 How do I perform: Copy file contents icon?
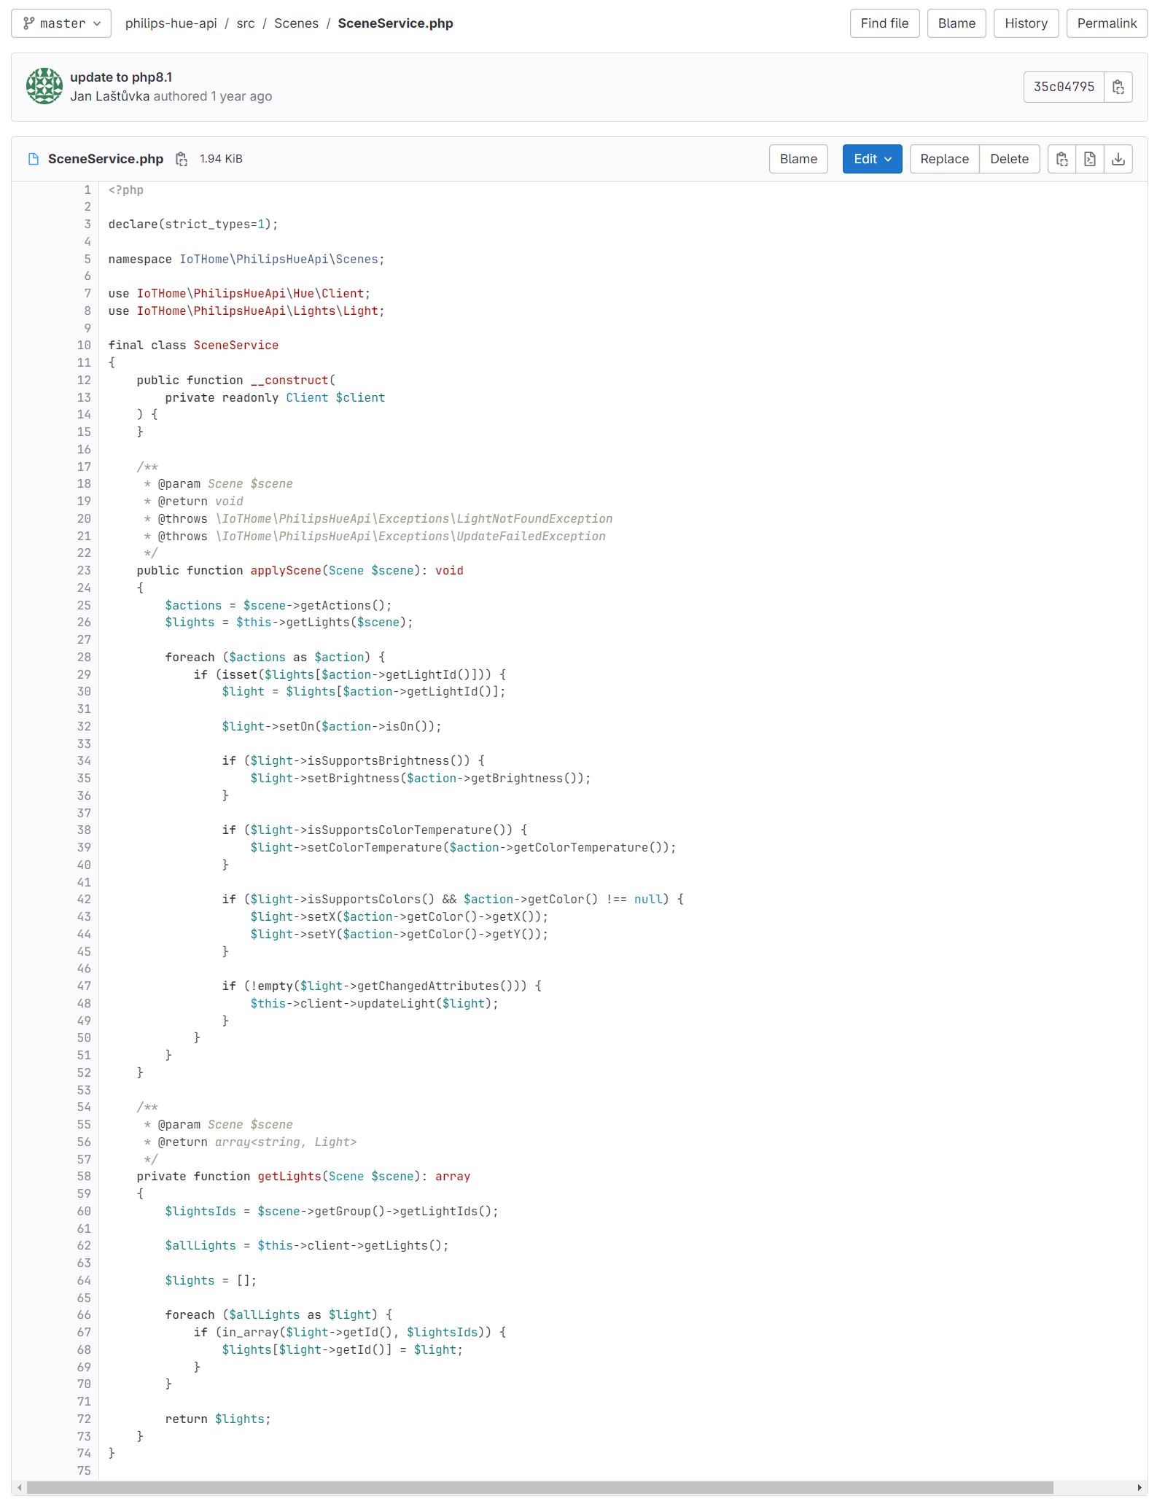click(1062, 159)
